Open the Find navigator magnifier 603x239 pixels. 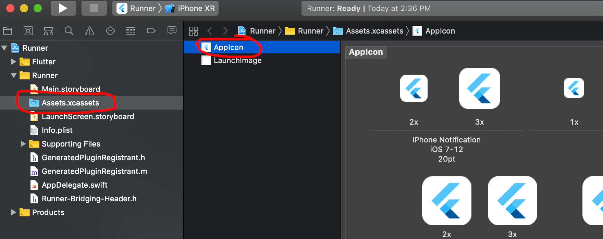tap(69, 31)
